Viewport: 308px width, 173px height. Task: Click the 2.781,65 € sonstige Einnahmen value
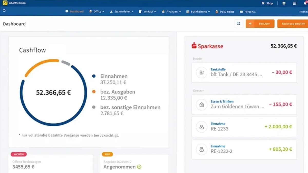point(112,113)
